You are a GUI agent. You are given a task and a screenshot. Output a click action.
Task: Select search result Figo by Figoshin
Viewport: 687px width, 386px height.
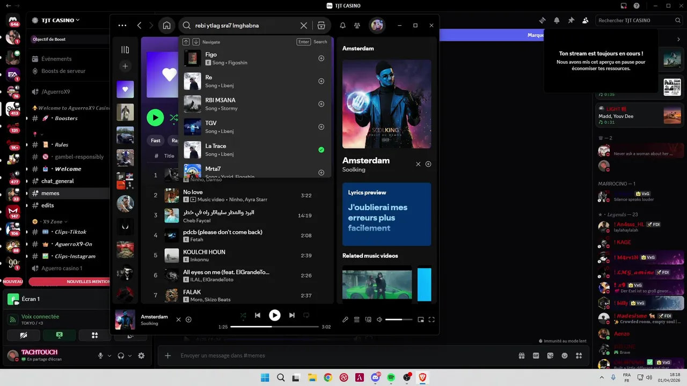pyautogui.click(x=255, y=58)
